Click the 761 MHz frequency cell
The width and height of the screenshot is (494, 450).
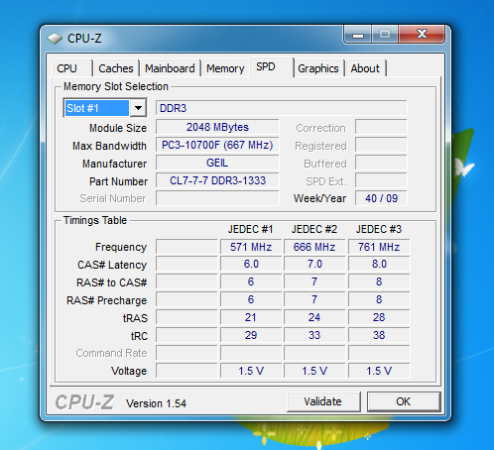(379, 247)
